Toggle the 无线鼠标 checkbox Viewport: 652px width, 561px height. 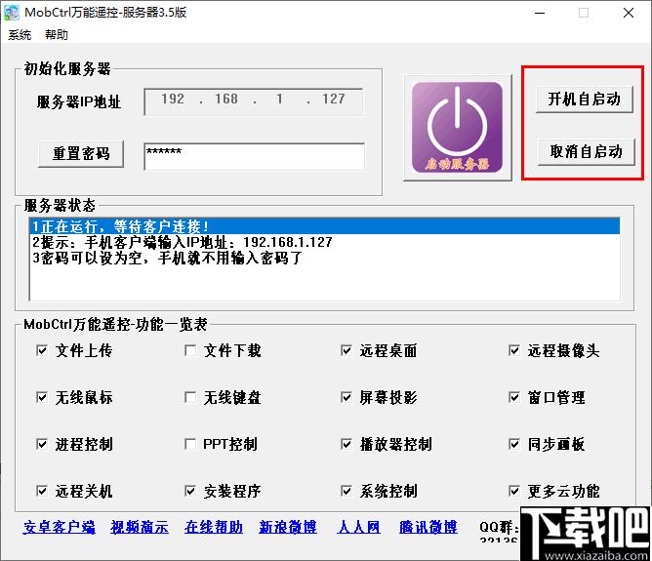[42, 397]
